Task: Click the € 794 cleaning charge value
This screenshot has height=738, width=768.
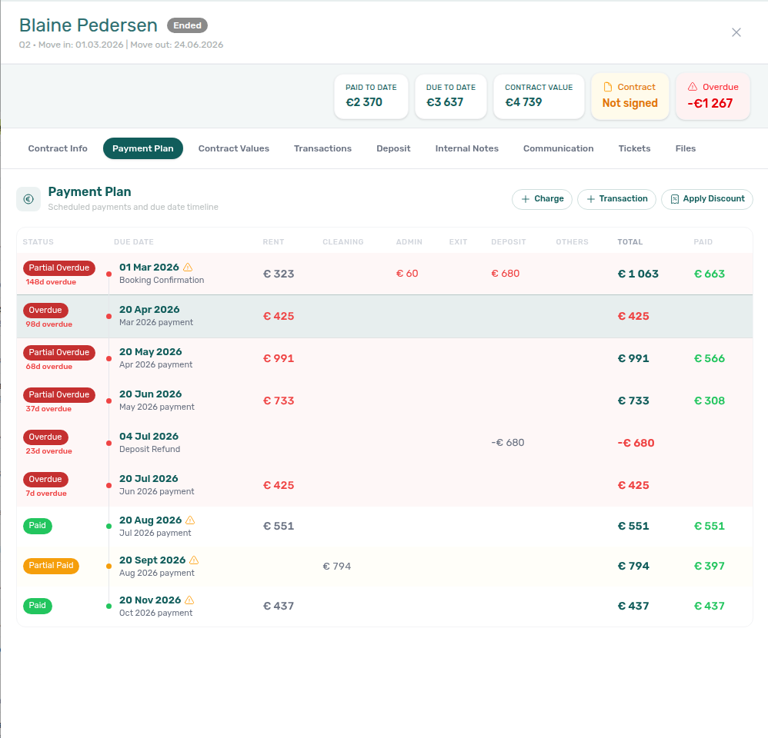Action: (x=337, y=567)
